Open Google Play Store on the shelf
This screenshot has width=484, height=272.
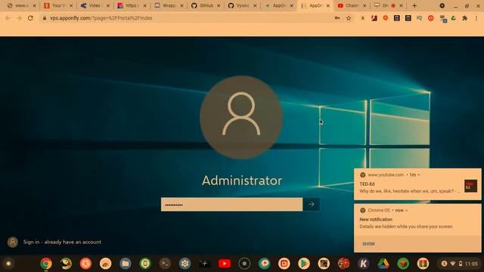point(304,264)
